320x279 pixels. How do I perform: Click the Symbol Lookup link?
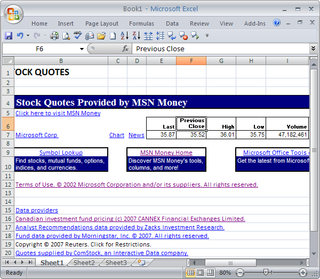tap(61, 153)
